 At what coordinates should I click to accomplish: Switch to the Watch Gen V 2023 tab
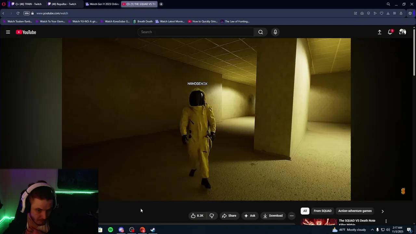[102, 4]
